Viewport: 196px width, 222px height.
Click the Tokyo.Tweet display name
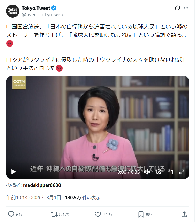click(x=36, y=8)
